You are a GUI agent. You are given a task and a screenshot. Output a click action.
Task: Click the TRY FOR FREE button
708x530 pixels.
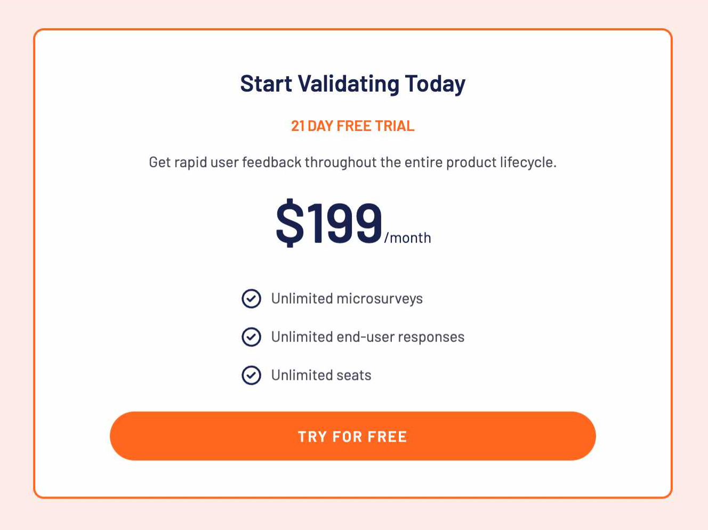(352, 436)
